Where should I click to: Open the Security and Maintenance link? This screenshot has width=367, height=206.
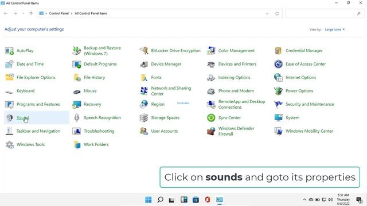point(310,104)
